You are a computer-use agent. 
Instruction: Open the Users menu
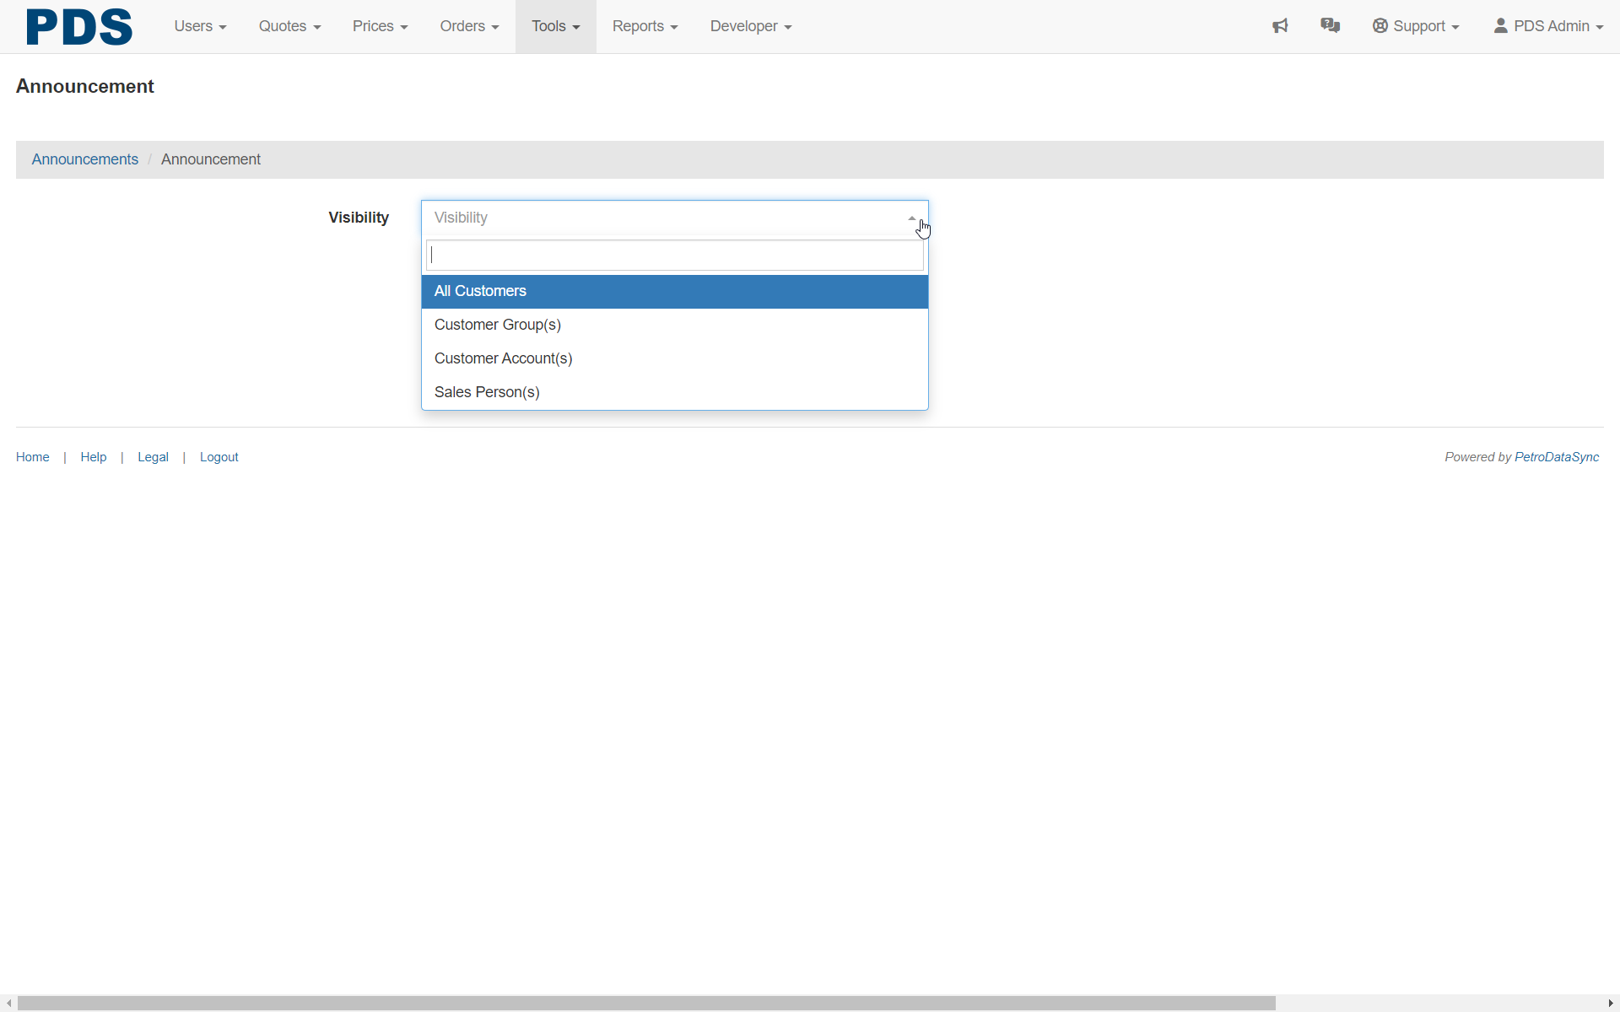pos(200,26)
